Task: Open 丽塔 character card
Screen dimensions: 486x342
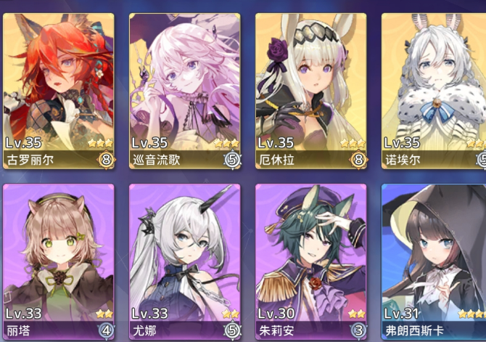Action: tap(59, 261)
